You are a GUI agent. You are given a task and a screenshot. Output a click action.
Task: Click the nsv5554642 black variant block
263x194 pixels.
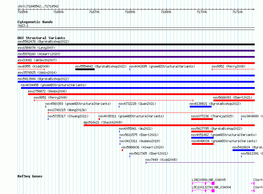tap(85, 69)
